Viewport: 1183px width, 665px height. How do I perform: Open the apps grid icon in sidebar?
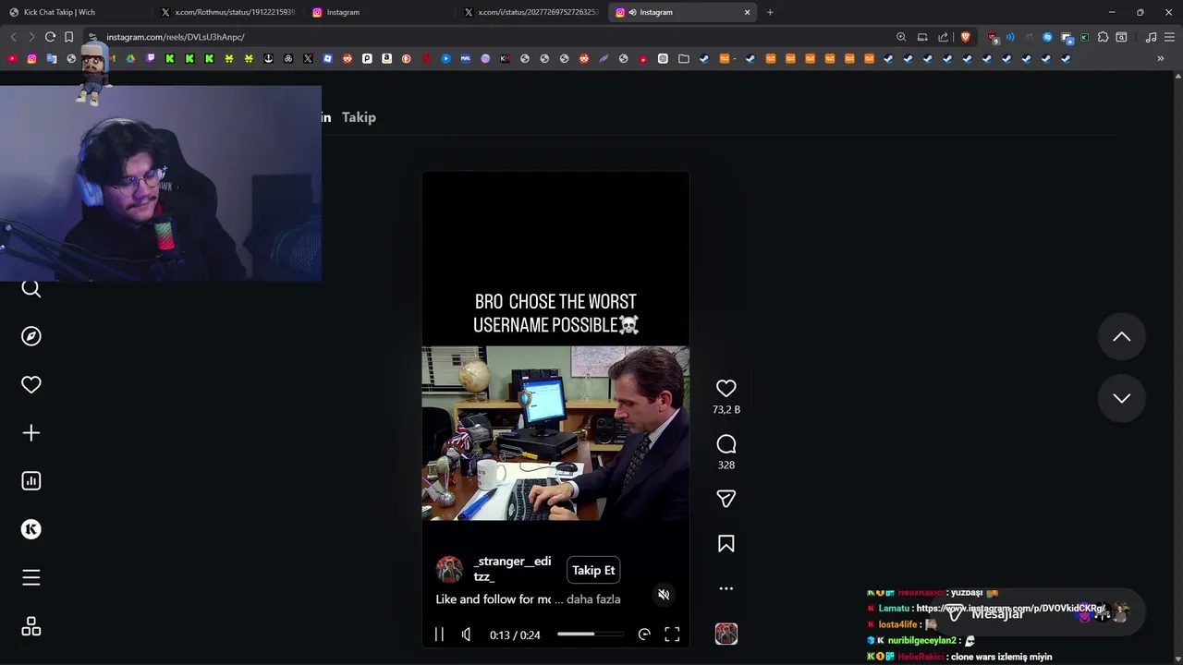(x=31, y=626)
